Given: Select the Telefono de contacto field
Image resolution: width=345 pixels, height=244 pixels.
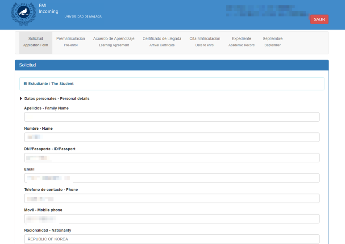Looking at the screenshot, I should tap(171, 199).
